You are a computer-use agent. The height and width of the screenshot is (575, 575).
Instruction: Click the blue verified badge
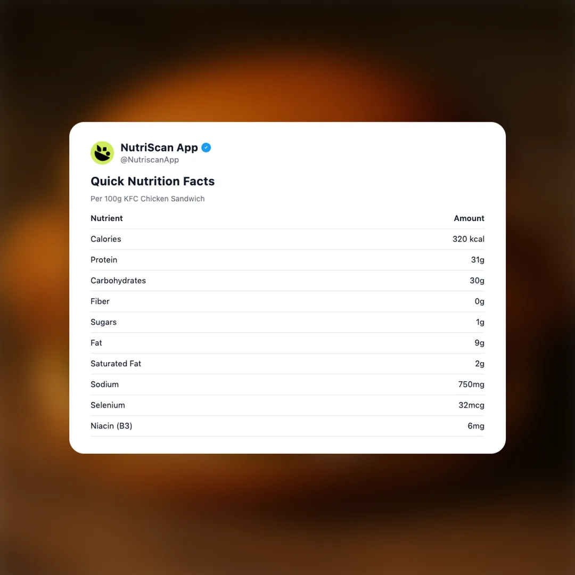[x=206, y=147]
